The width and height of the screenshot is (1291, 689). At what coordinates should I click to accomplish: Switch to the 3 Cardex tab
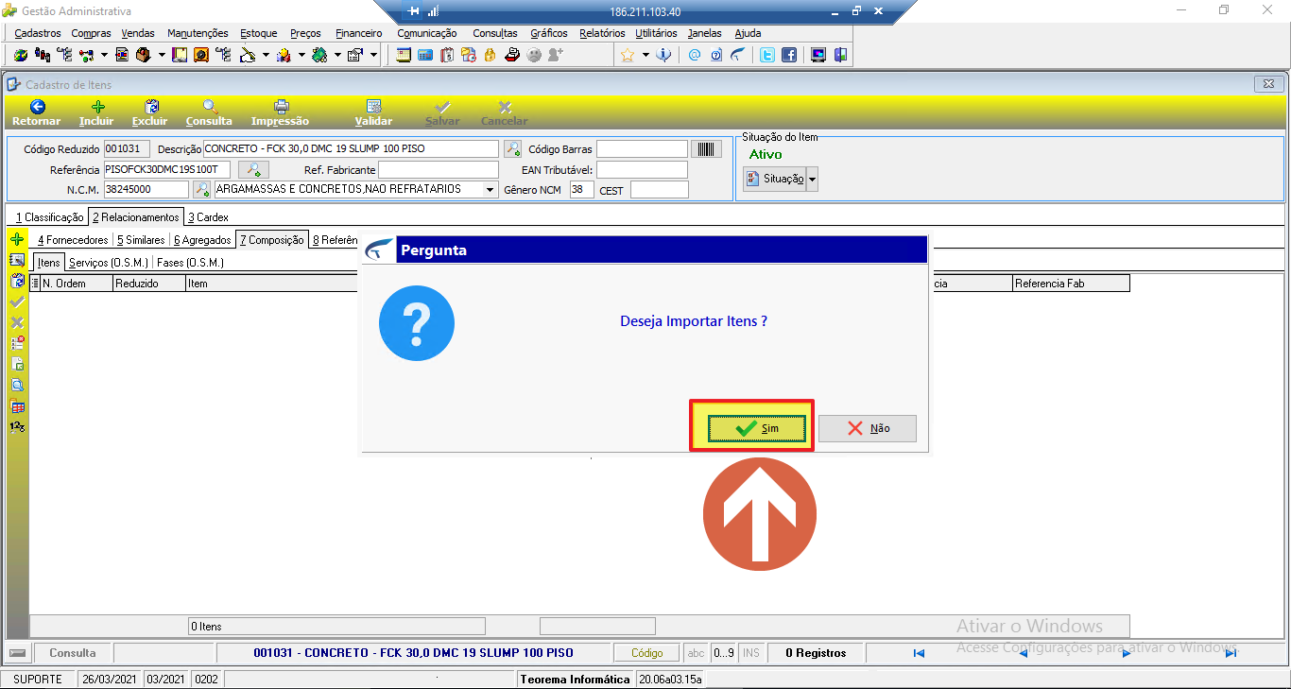(207, 217)
